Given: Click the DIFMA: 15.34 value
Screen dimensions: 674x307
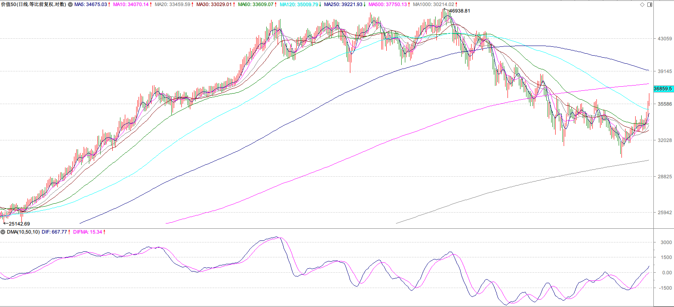Looking at the screenshot, I should [x=87, y=232].
